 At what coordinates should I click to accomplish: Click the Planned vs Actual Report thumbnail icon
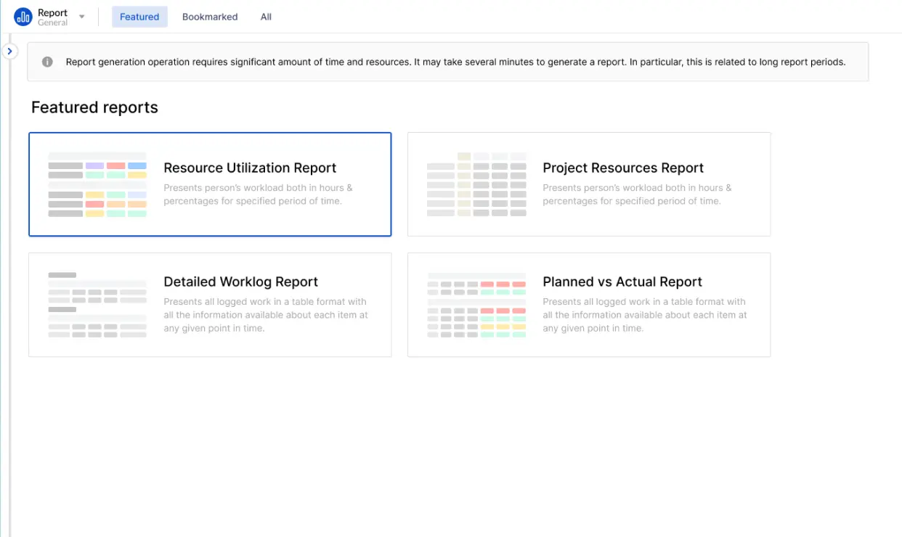click(x=476, y=305)
